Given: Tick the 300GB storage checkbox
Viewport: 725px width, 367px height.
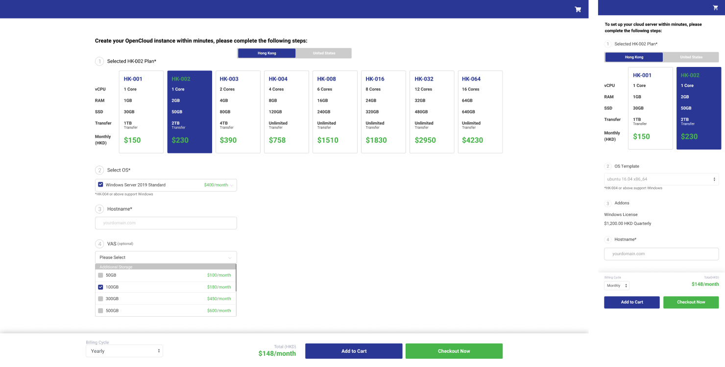Looking at the screenshot, I should [100, 299].
